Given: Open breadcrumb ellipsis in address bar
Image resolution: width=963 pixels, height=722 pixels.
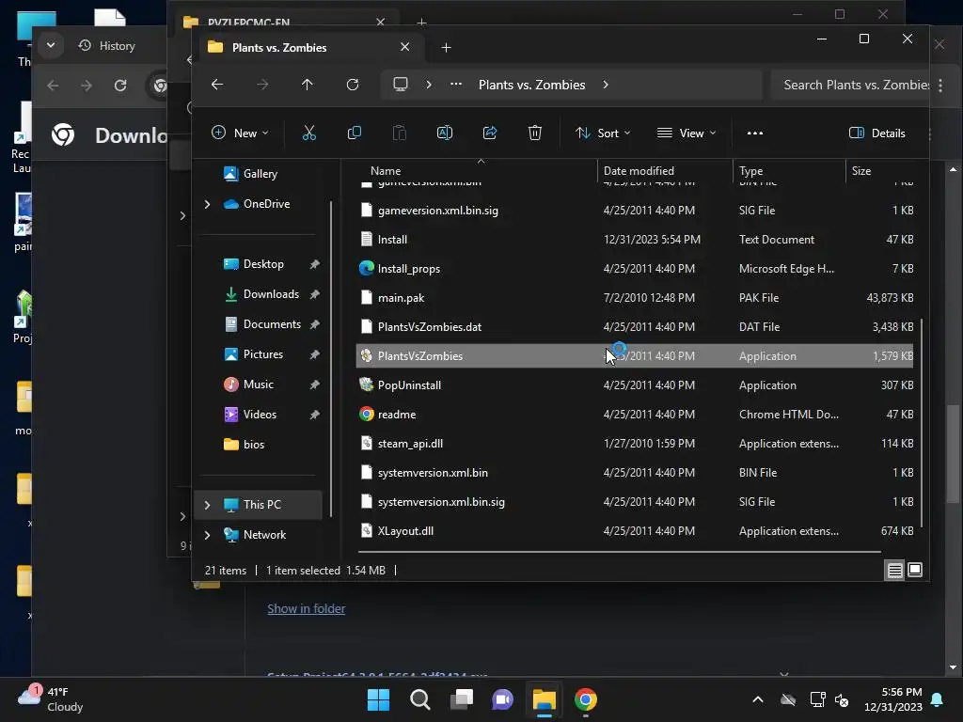Looking at the screenshot, I should coord(456,84).
